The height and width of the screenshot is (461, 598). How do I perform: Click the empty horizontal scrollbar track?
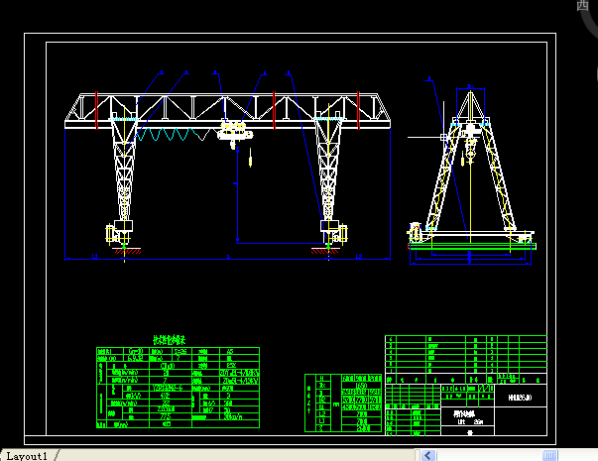(x=489, y=455)
